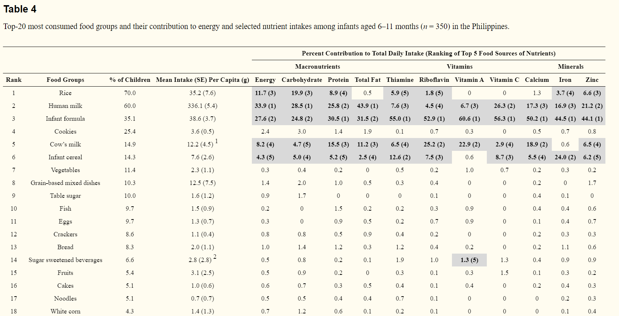Click the 'Riboflavin' column header
Image resolution: width=619 pixels, height=316 pixels.
pos(434,80)
